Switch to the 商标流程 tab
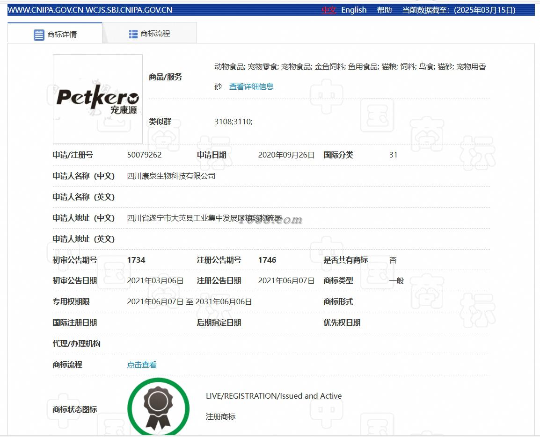 (149, 33)
